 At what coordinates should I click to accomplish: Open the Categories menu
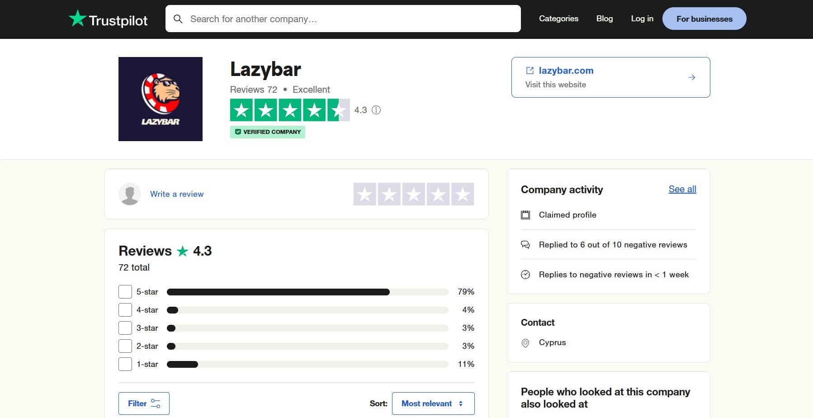(558, 19)
